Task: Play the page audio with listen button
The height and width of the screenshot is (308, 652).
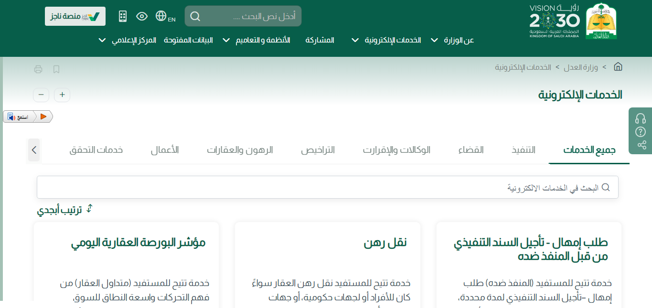Action: 43,117
